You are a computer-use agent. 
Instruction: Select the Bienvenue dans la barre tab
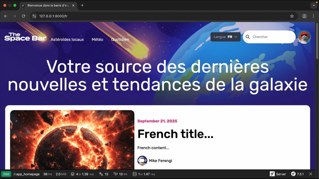[48, 5]
